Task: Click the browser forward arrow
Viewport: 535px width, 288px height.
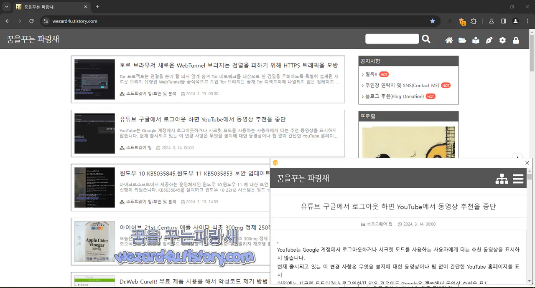Action: 19,21
